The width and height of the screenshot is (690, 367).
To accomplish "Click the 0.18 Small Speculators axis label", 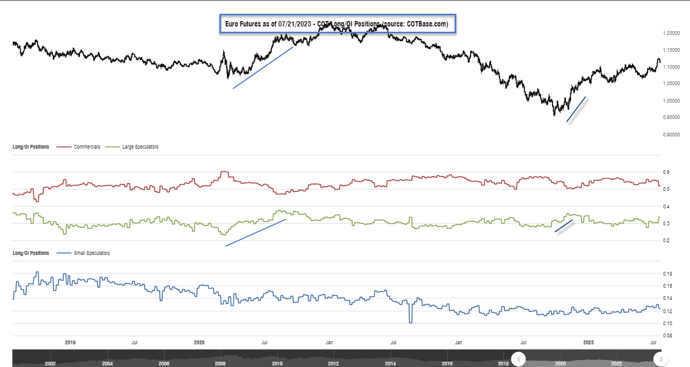I will click(x=668, y=274).
